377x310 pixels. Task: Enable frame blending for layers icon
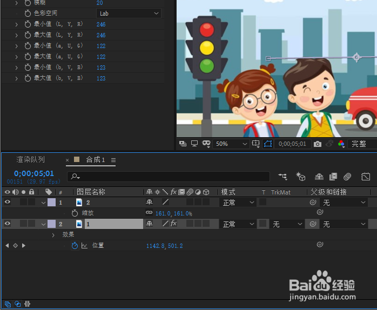click(x=333, y=177)
